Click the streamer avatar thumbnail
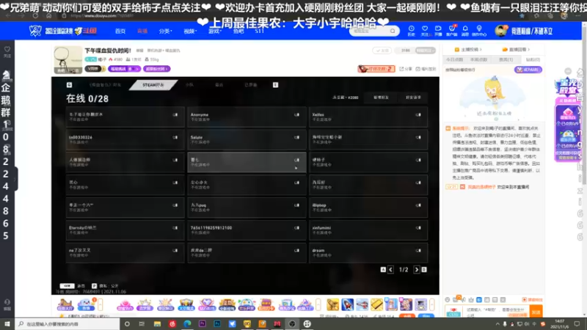The height and width of the screenshot is (330, 587). 68,60
